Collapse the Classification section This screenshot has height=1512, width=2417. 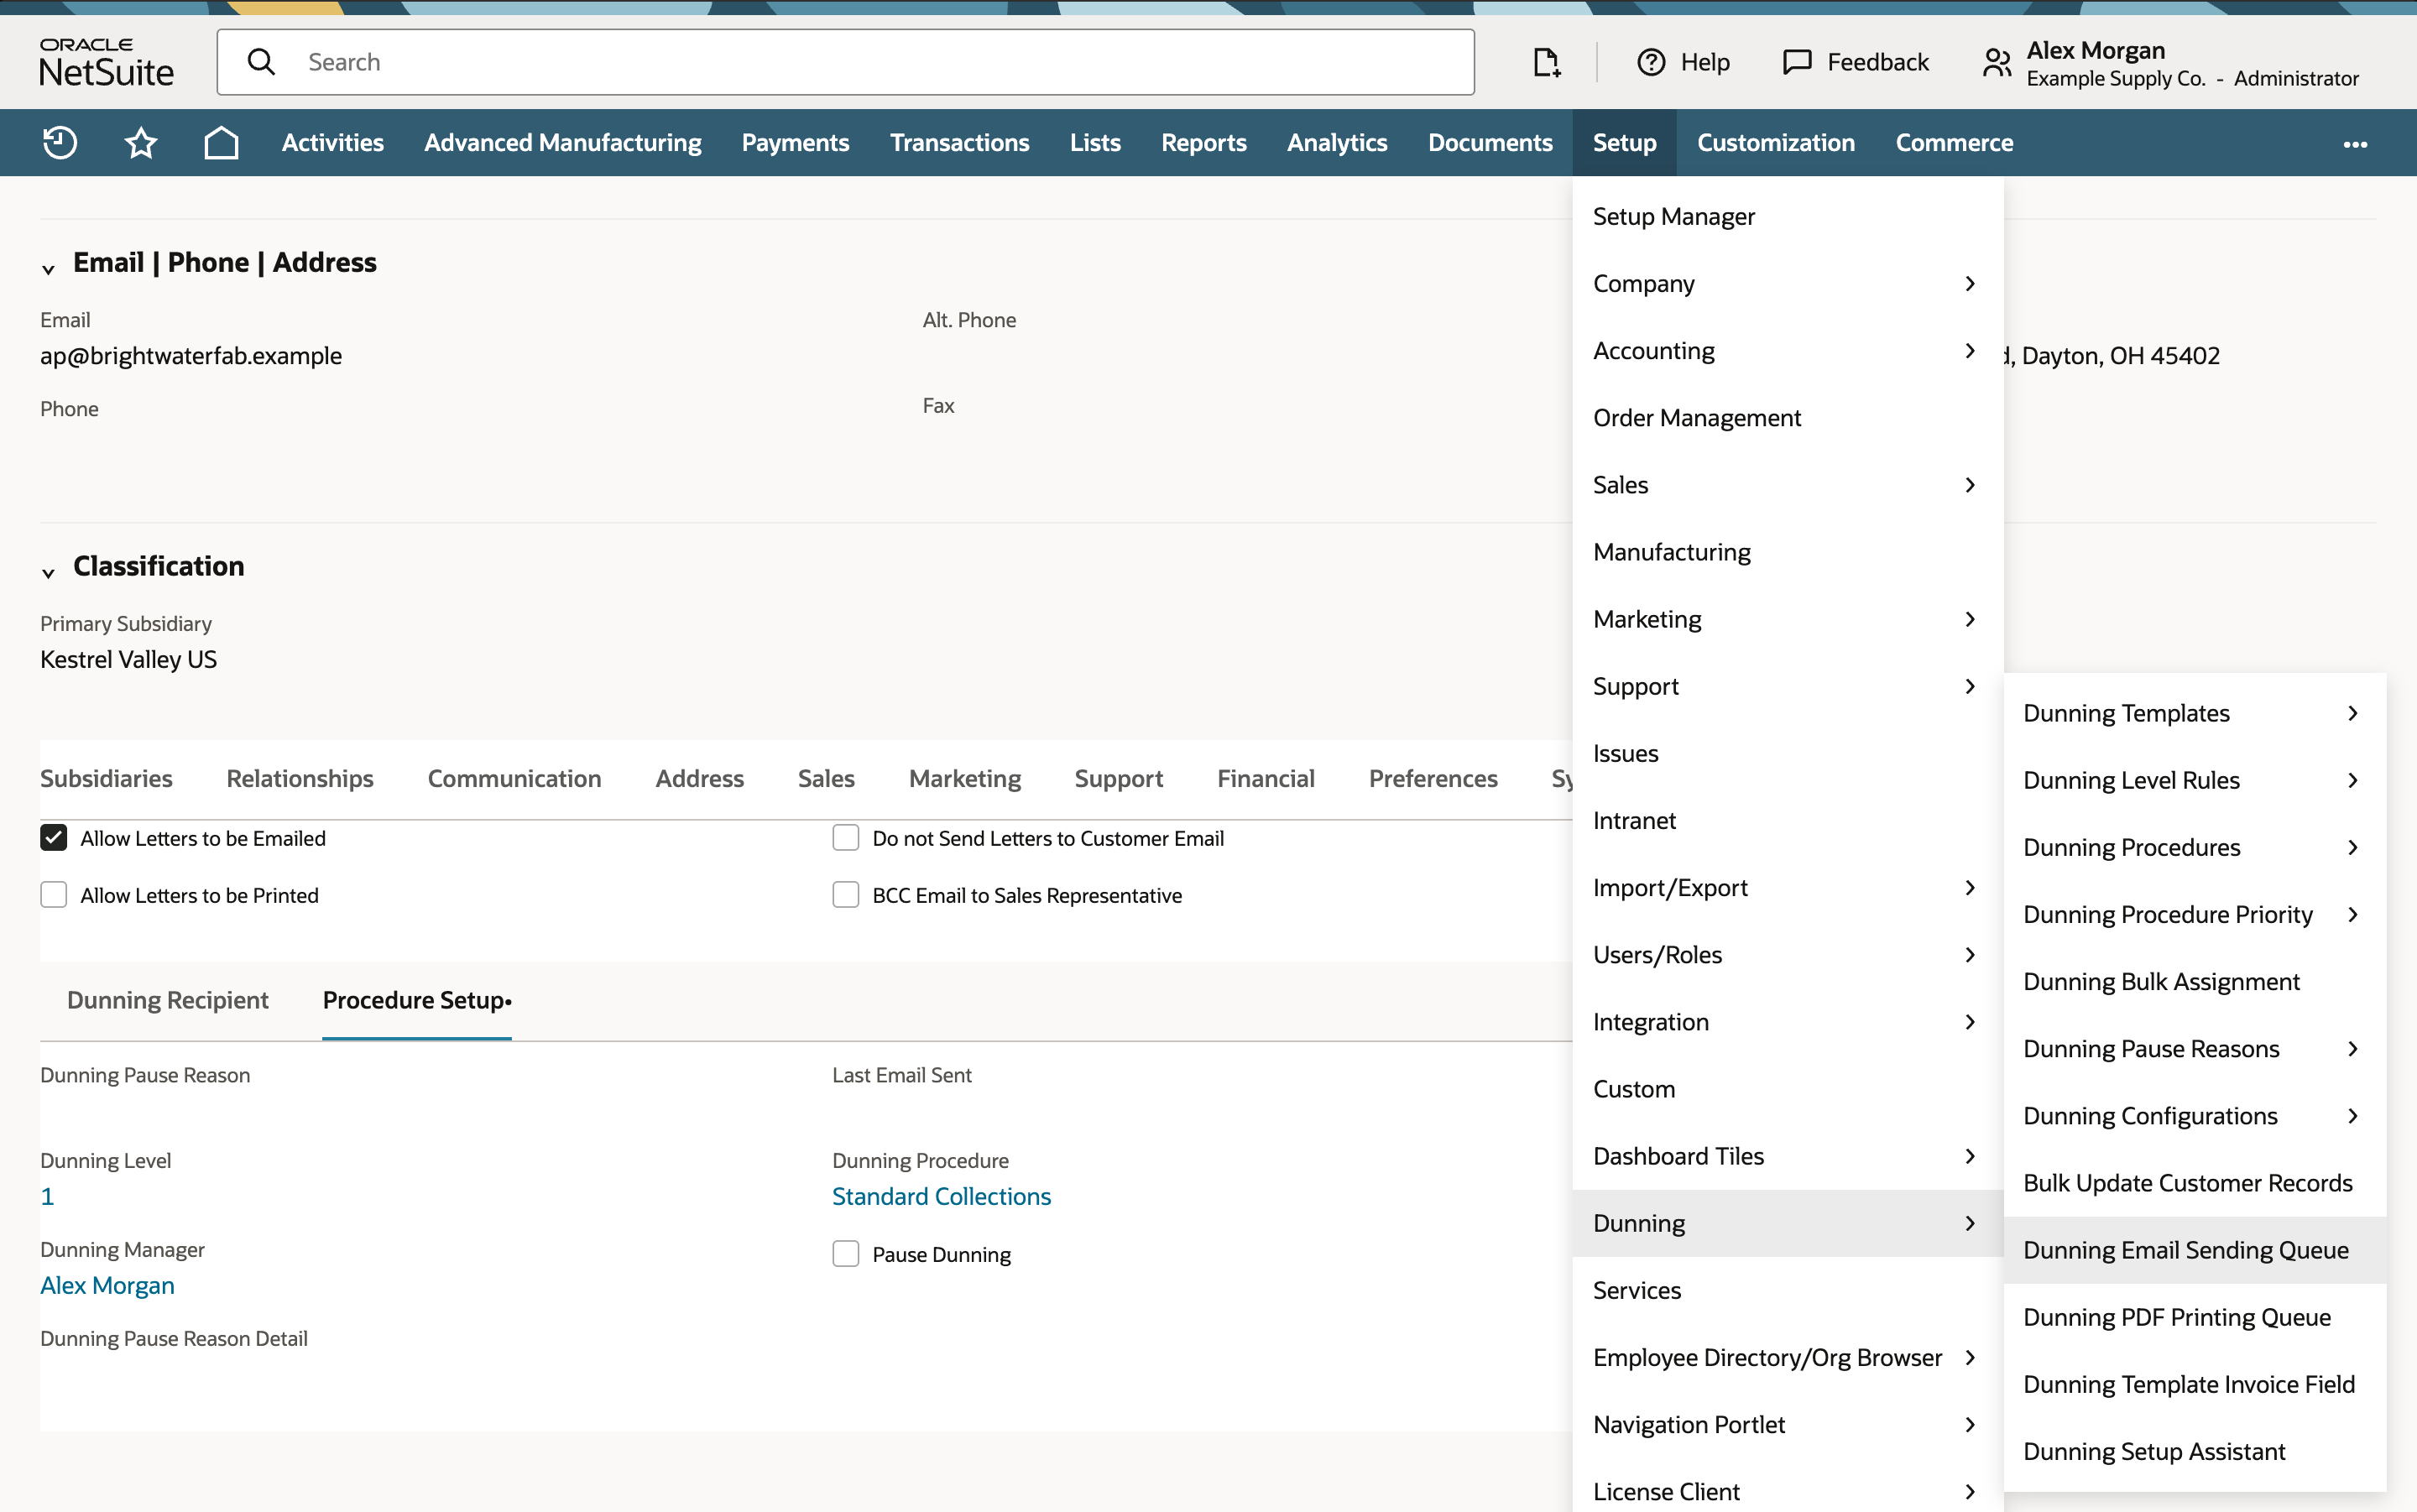coord(48,572)
